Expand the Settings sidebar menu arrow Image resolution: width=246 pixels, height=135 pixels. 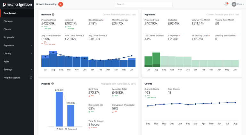[31, 70]
